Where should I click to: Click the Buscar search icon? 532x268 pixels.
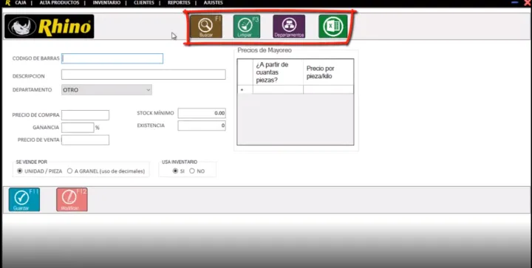pos(206,27)
